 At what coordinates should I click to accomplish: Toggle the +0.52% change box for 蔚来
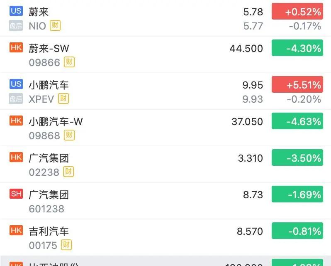(297, 11)
